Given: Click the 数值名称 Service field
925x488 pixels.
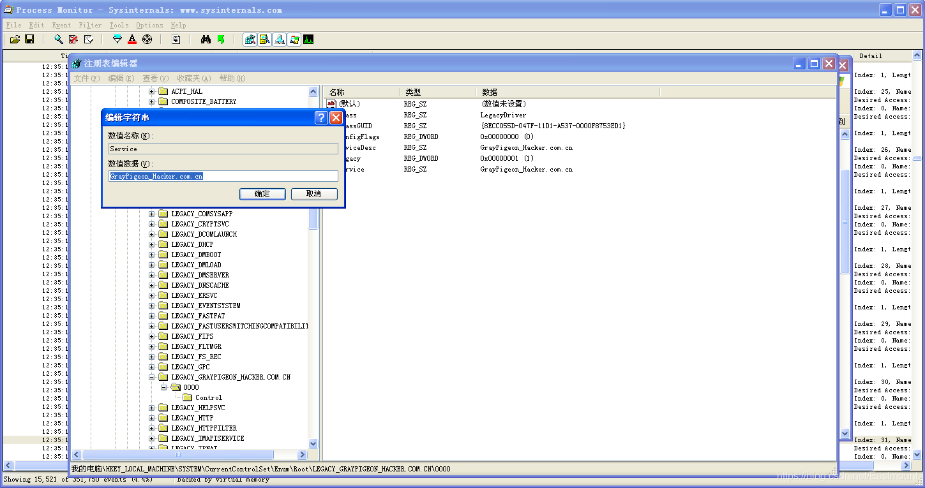Looking at the screenshot, I should [x=223, y=149].
